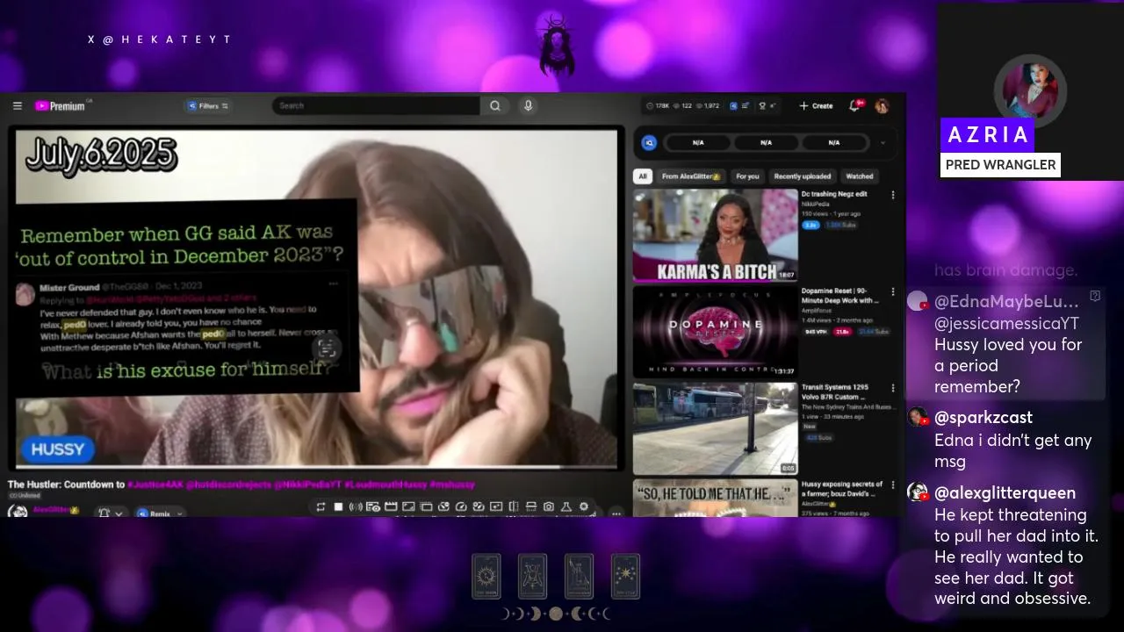Click the round IQ badge in panel
This screenshot has height=632, width=1124.
pyautogui.click(x=650, y=142)
